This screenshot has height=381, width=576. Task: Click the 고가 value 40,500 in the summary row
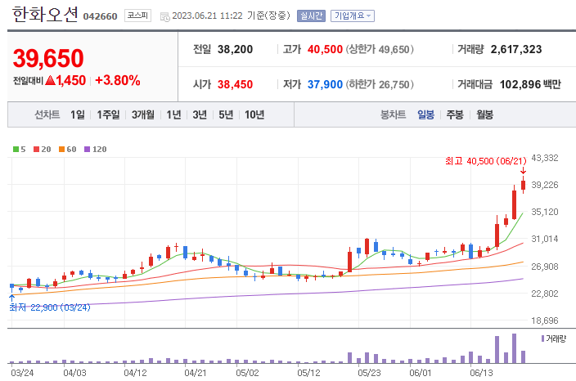coord(325,49)
